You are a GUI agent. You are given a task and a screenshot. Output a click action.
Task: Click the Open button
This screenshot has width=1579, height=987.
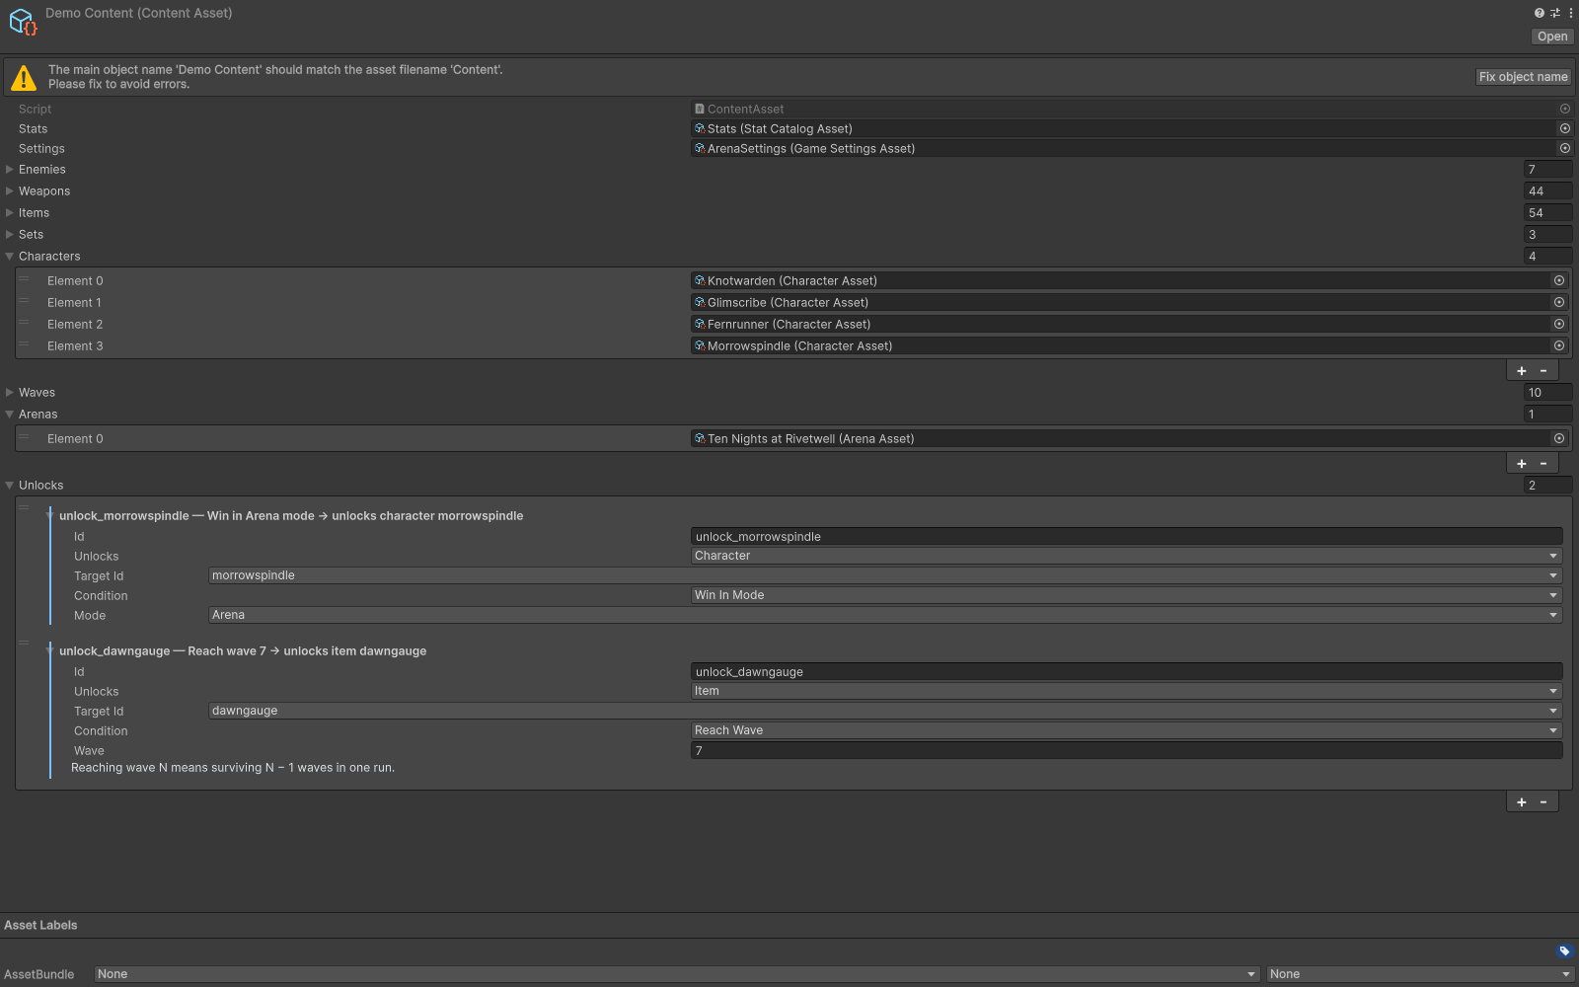pos(1552,37)
